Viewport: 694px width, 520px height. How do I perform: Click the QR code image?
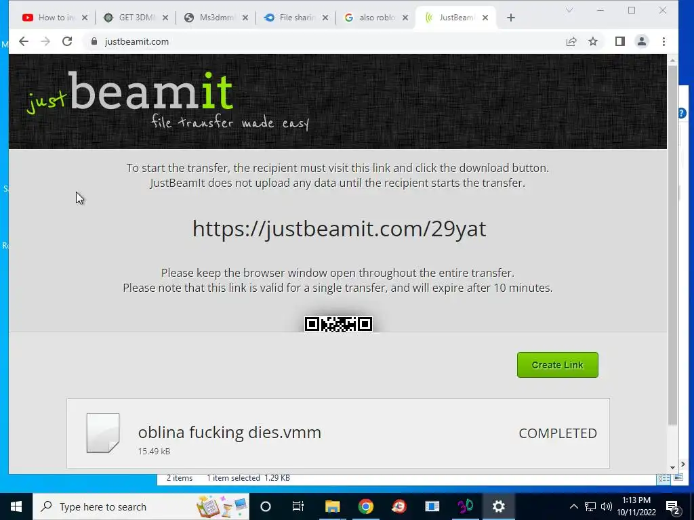[x=338, y=324]
